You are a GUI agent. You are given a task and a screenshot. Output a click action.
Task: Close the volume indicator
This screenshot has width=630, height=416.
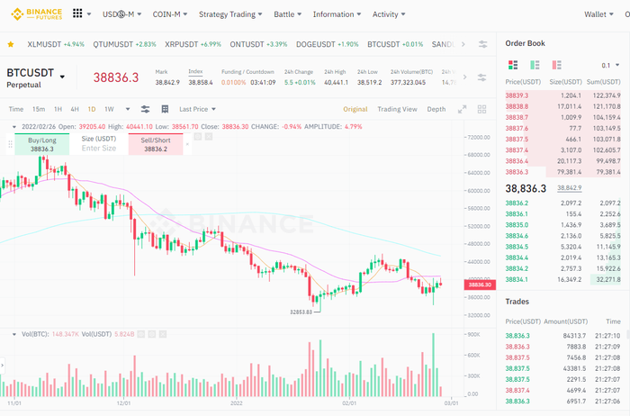pyautogui.click(x=163, y=334)
